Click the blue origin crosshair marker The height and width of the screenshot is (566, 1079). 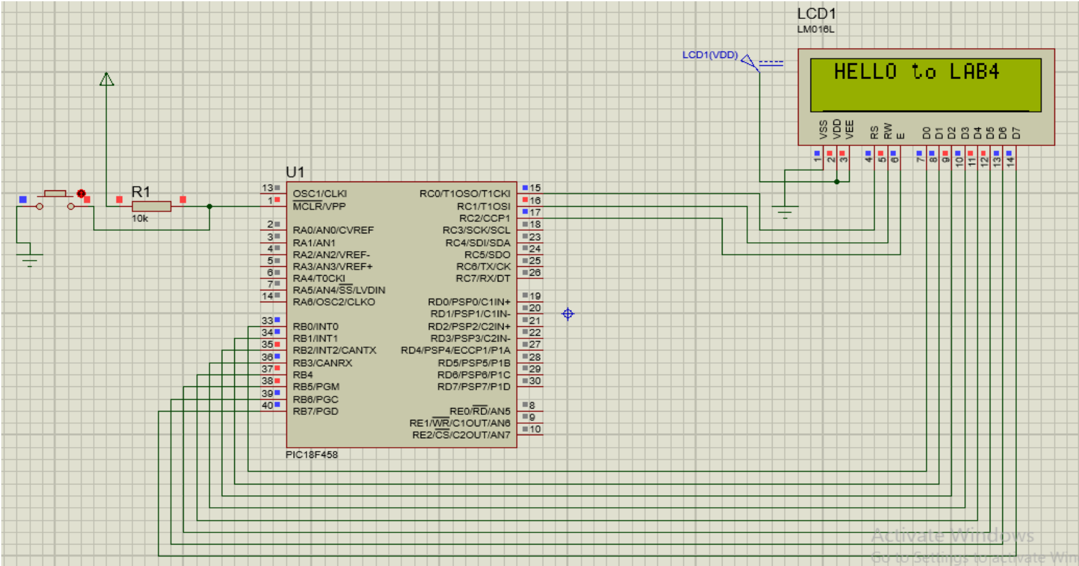click(568, 314)
